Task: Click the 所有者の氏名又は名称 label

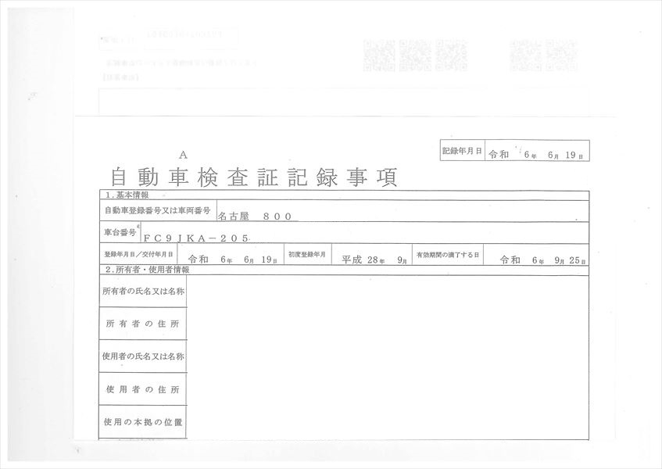Action: tap(143, 291)
